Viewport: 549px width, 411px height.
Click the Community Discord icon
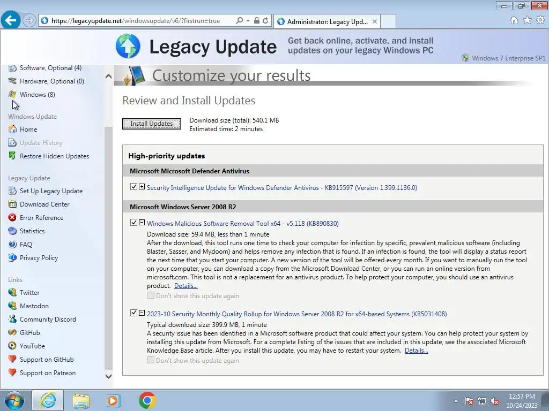(12, 319)
